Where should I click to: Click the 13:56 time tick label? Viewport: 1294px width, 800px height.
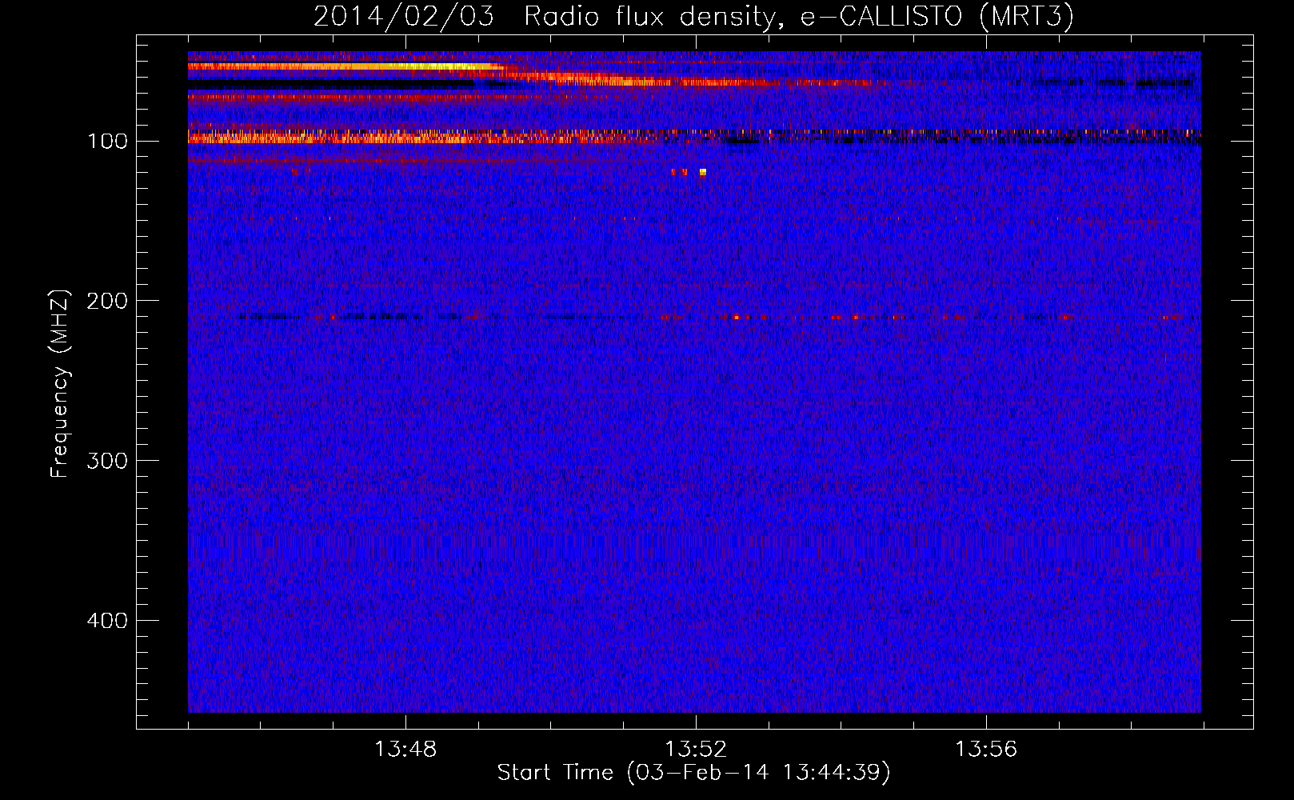coord(986,749)
